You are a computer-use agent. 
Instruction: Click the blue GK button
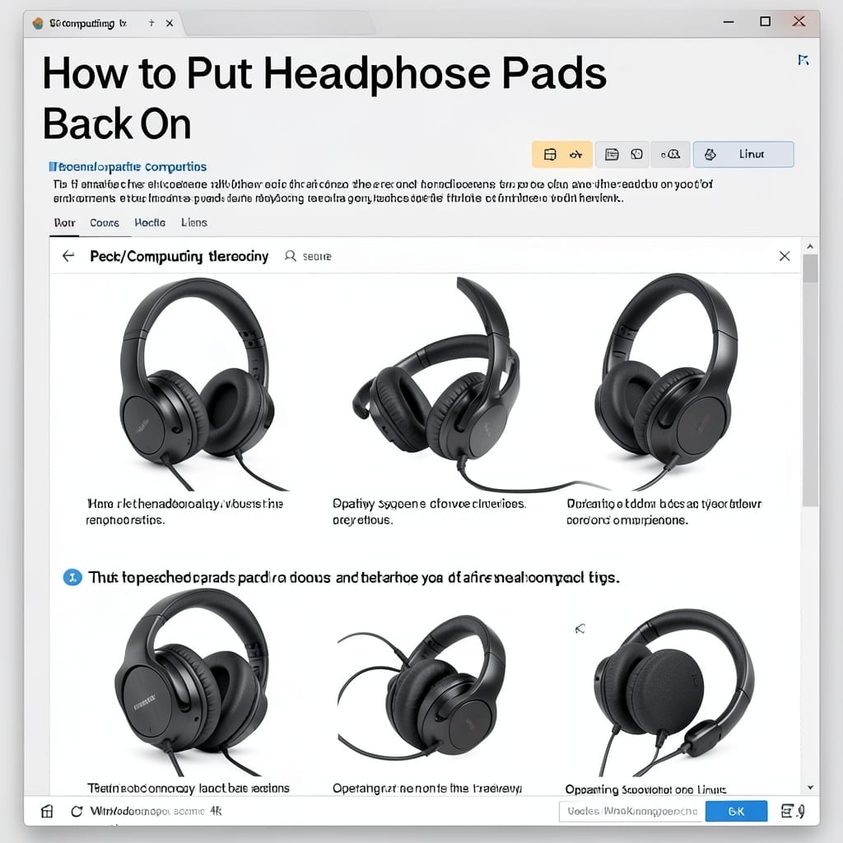tap(736, 811)
